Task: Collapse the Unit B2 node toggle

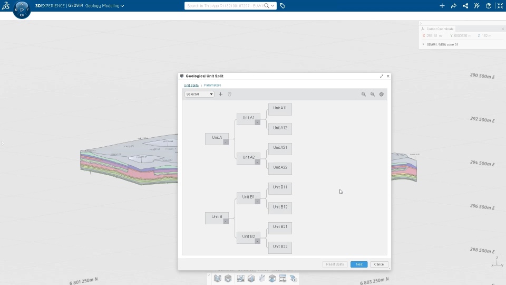Action: pyautogui.click(x=257, y=241)
